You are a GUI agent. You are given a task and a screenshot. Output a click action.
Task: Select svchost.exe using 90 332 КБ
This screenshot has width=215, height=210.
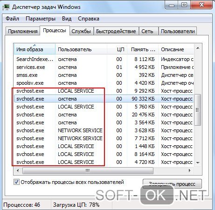[x=104, y=99]
